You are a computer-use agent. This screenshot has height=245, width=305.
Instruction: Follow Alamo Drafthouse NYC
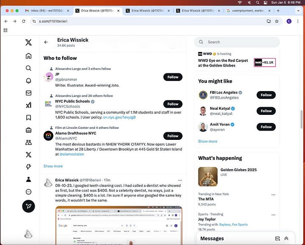pyautogui.click(x=173, y=136)
